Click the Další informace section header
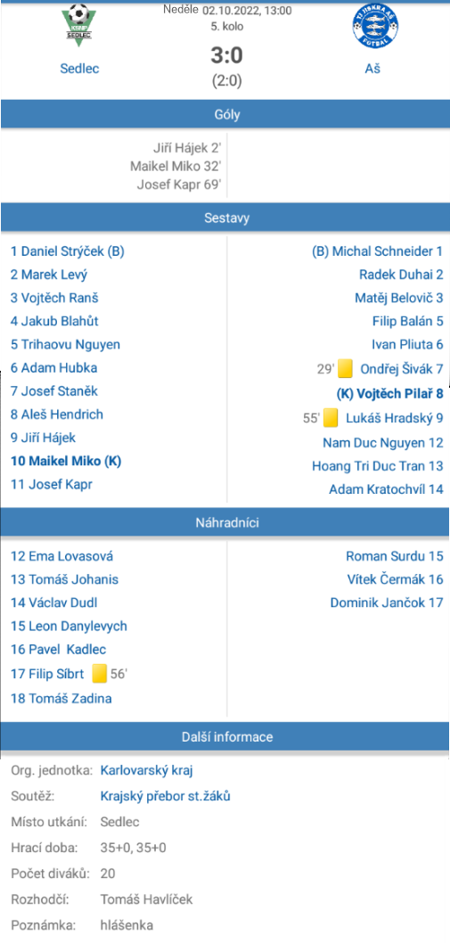 225,737
